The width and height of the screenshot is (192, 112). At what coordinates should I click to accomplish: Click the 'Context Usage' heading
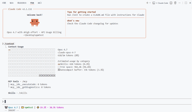coord(16,47)
